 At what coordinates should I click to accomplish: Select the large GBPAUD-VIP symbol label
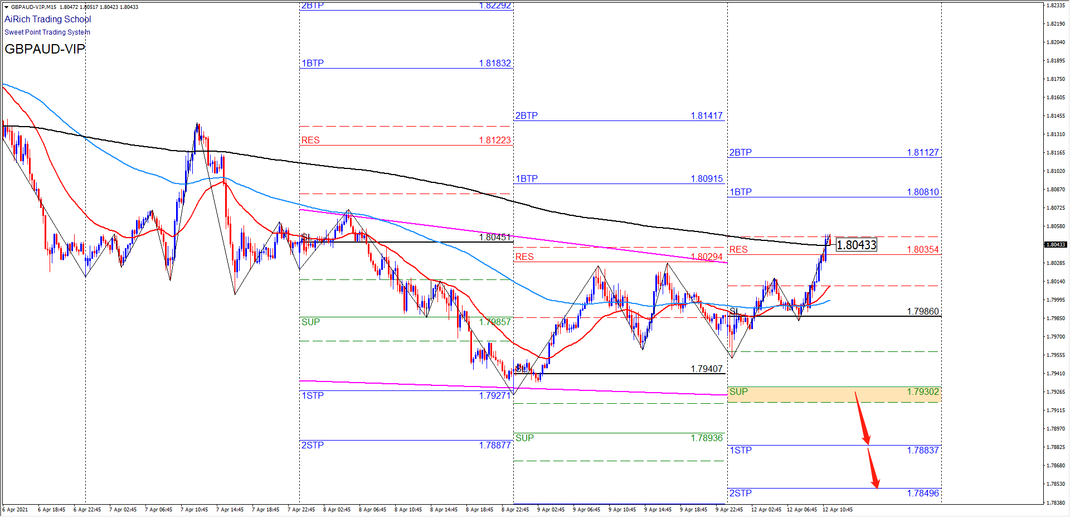pyautogui.click(x=45, y=49)
